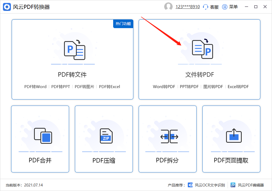
Task: Open 客服 customer service label
Action: click(x=214, y=7)
